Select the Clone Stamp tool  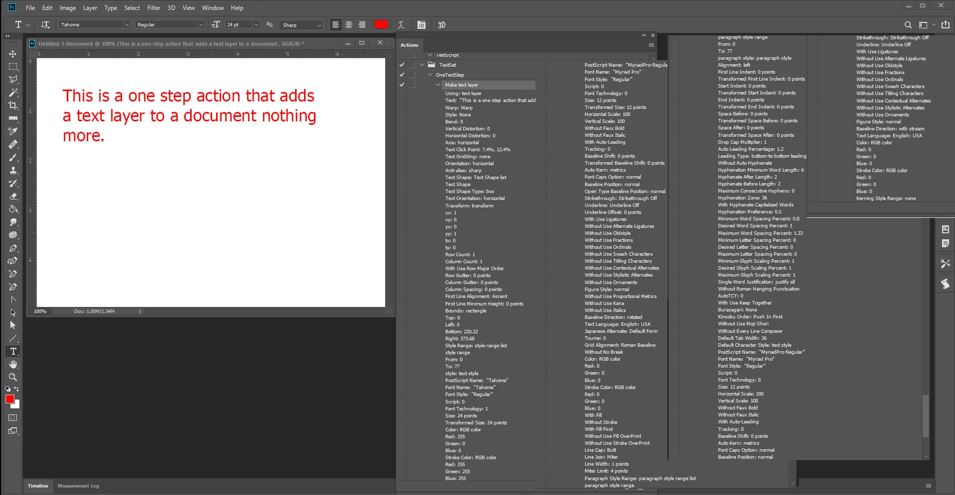pos(13,170)
